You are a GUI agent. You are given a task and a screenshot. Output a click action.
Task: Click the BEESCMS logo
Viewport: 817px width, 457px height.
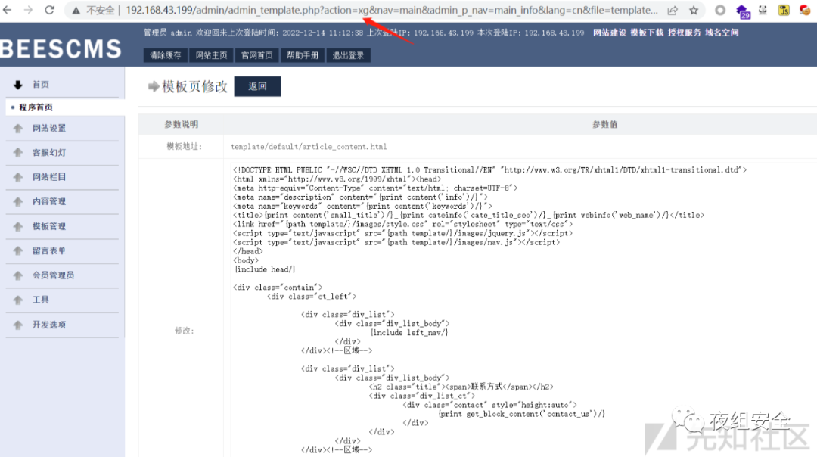[61, 49]
